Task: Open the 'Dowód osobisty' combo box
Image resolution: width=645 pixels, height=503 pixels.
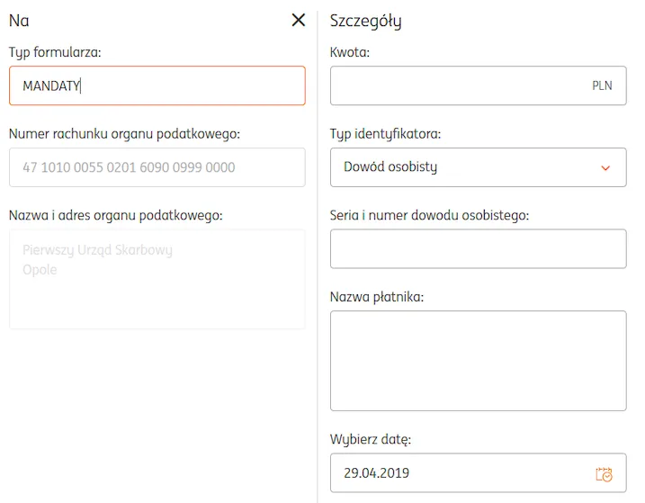Action: tap(468, 167)
